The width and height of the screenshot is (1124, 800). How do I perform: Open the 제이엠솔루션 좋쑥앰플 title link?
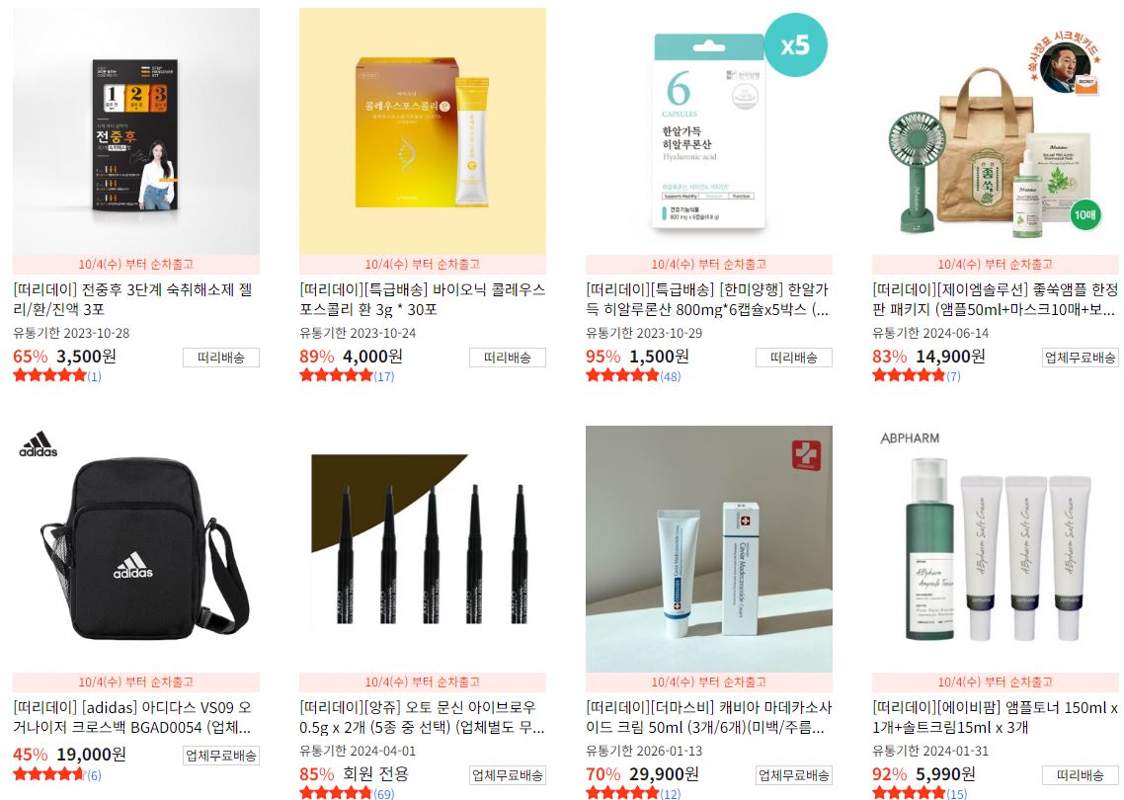pos(995,299)
